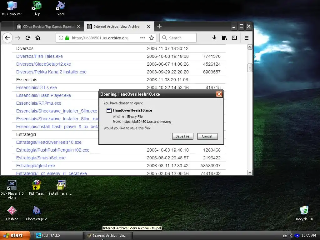The width and height of the screenshot is (320, 240).
Task: Click the Start button
Action: 15,236
